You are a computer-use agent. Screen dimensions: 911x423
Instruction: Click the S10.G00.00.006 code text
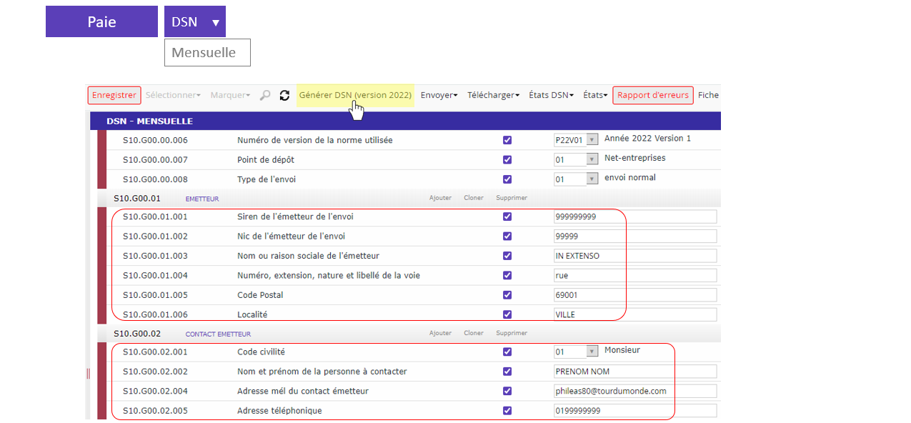click(x=155, y=140)
